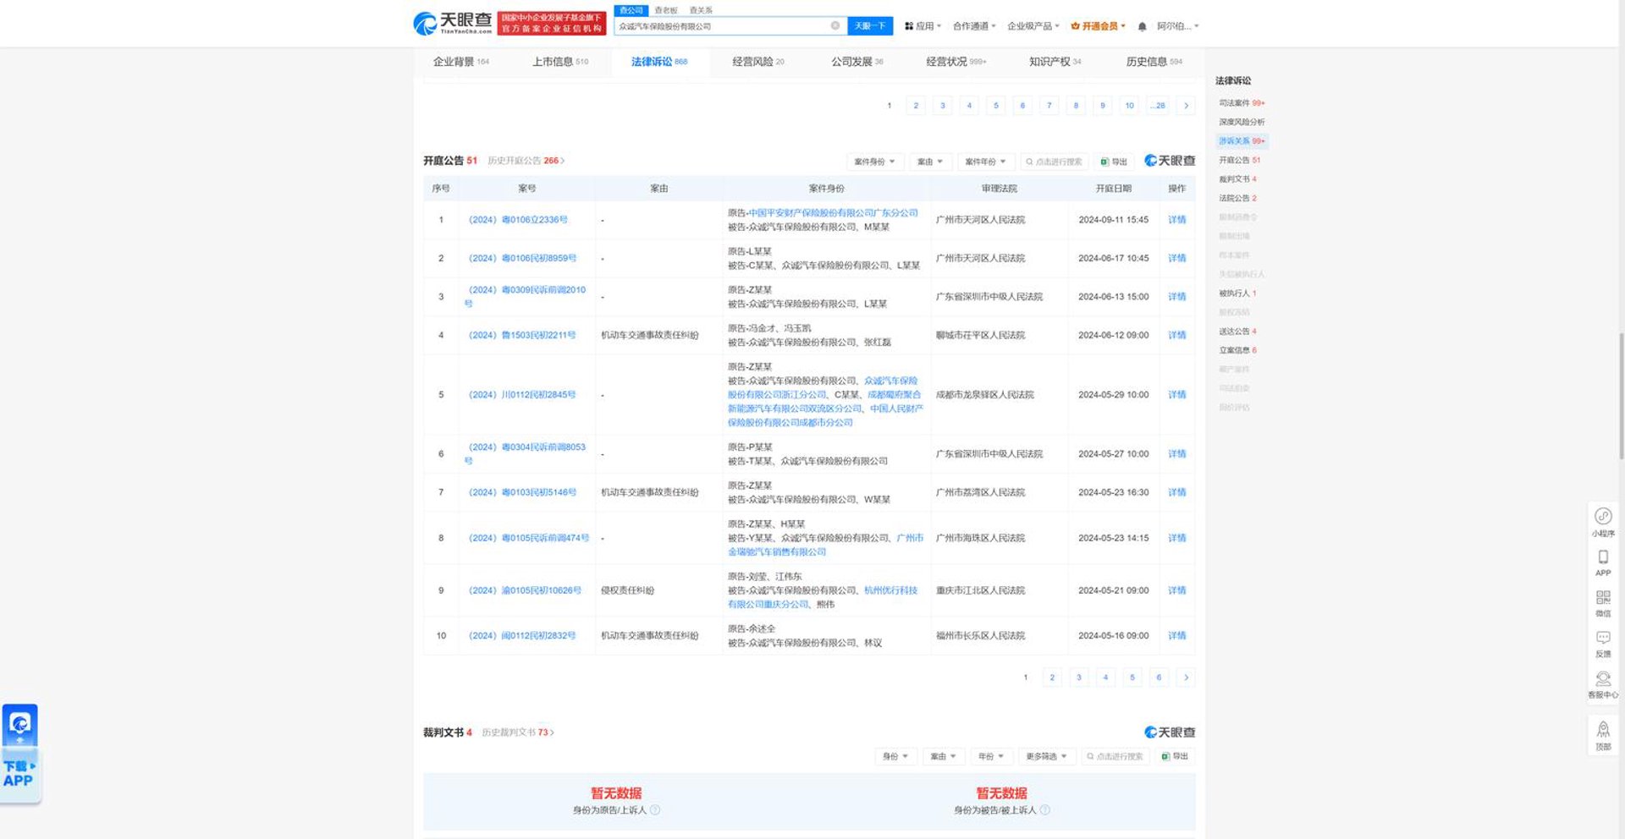This screenshot has height=839, width=1625.
Task: Select 法院公告 2 in the right sidebar
Action: click(x=1237, y=199)
